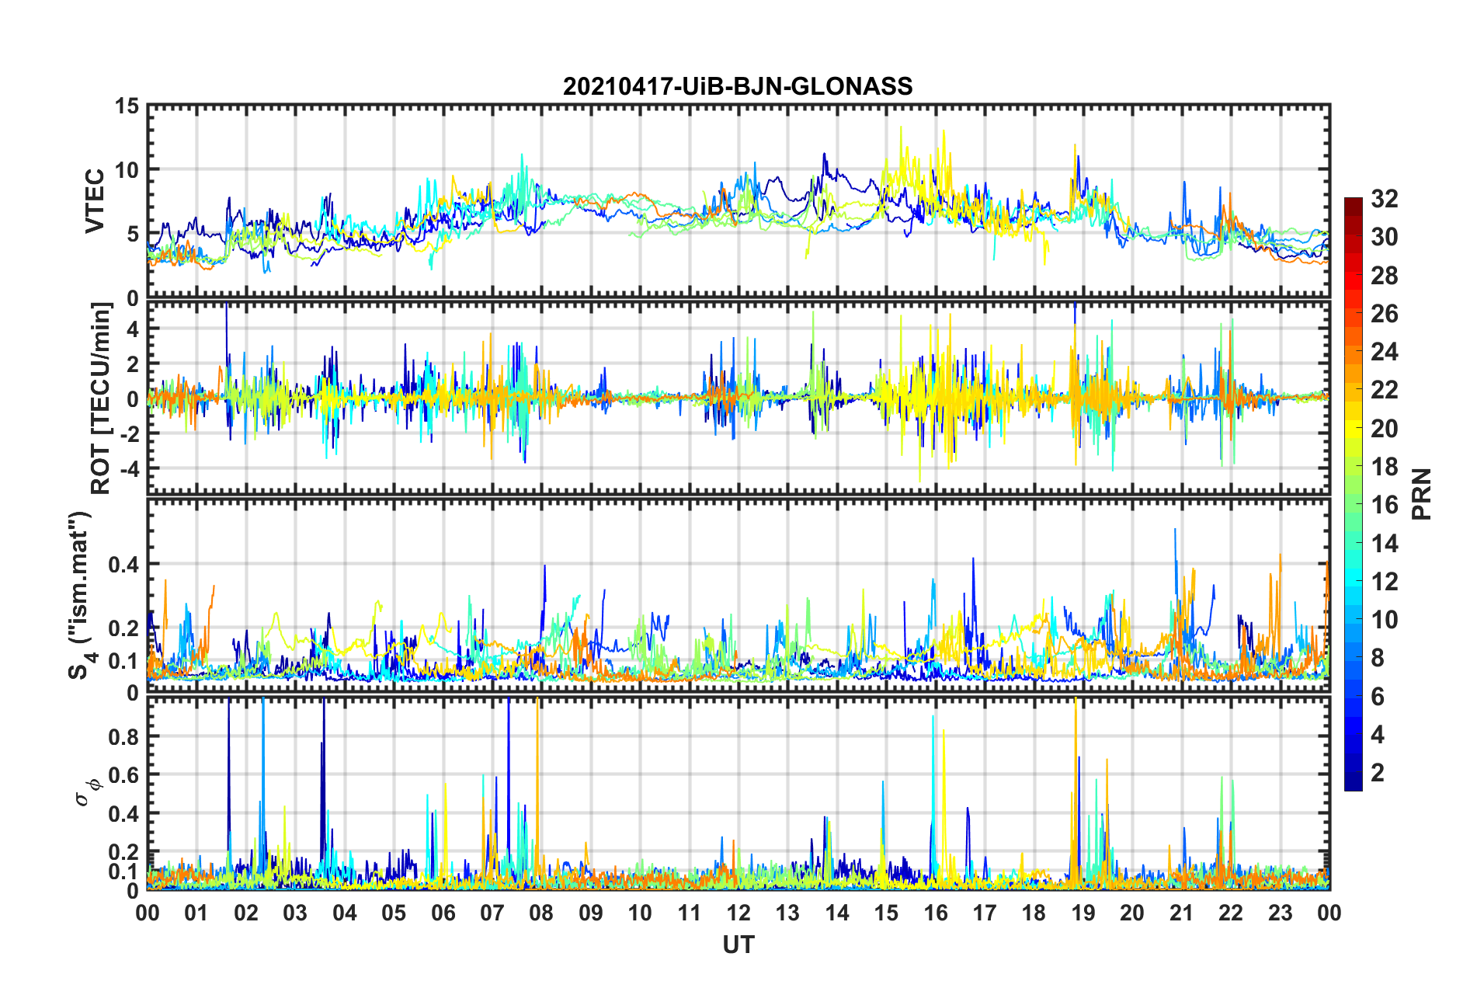The width and height of the screenshot is (1477, 988).
Task: Click UT axis tick label 09
Action: (x=591, y=913)
